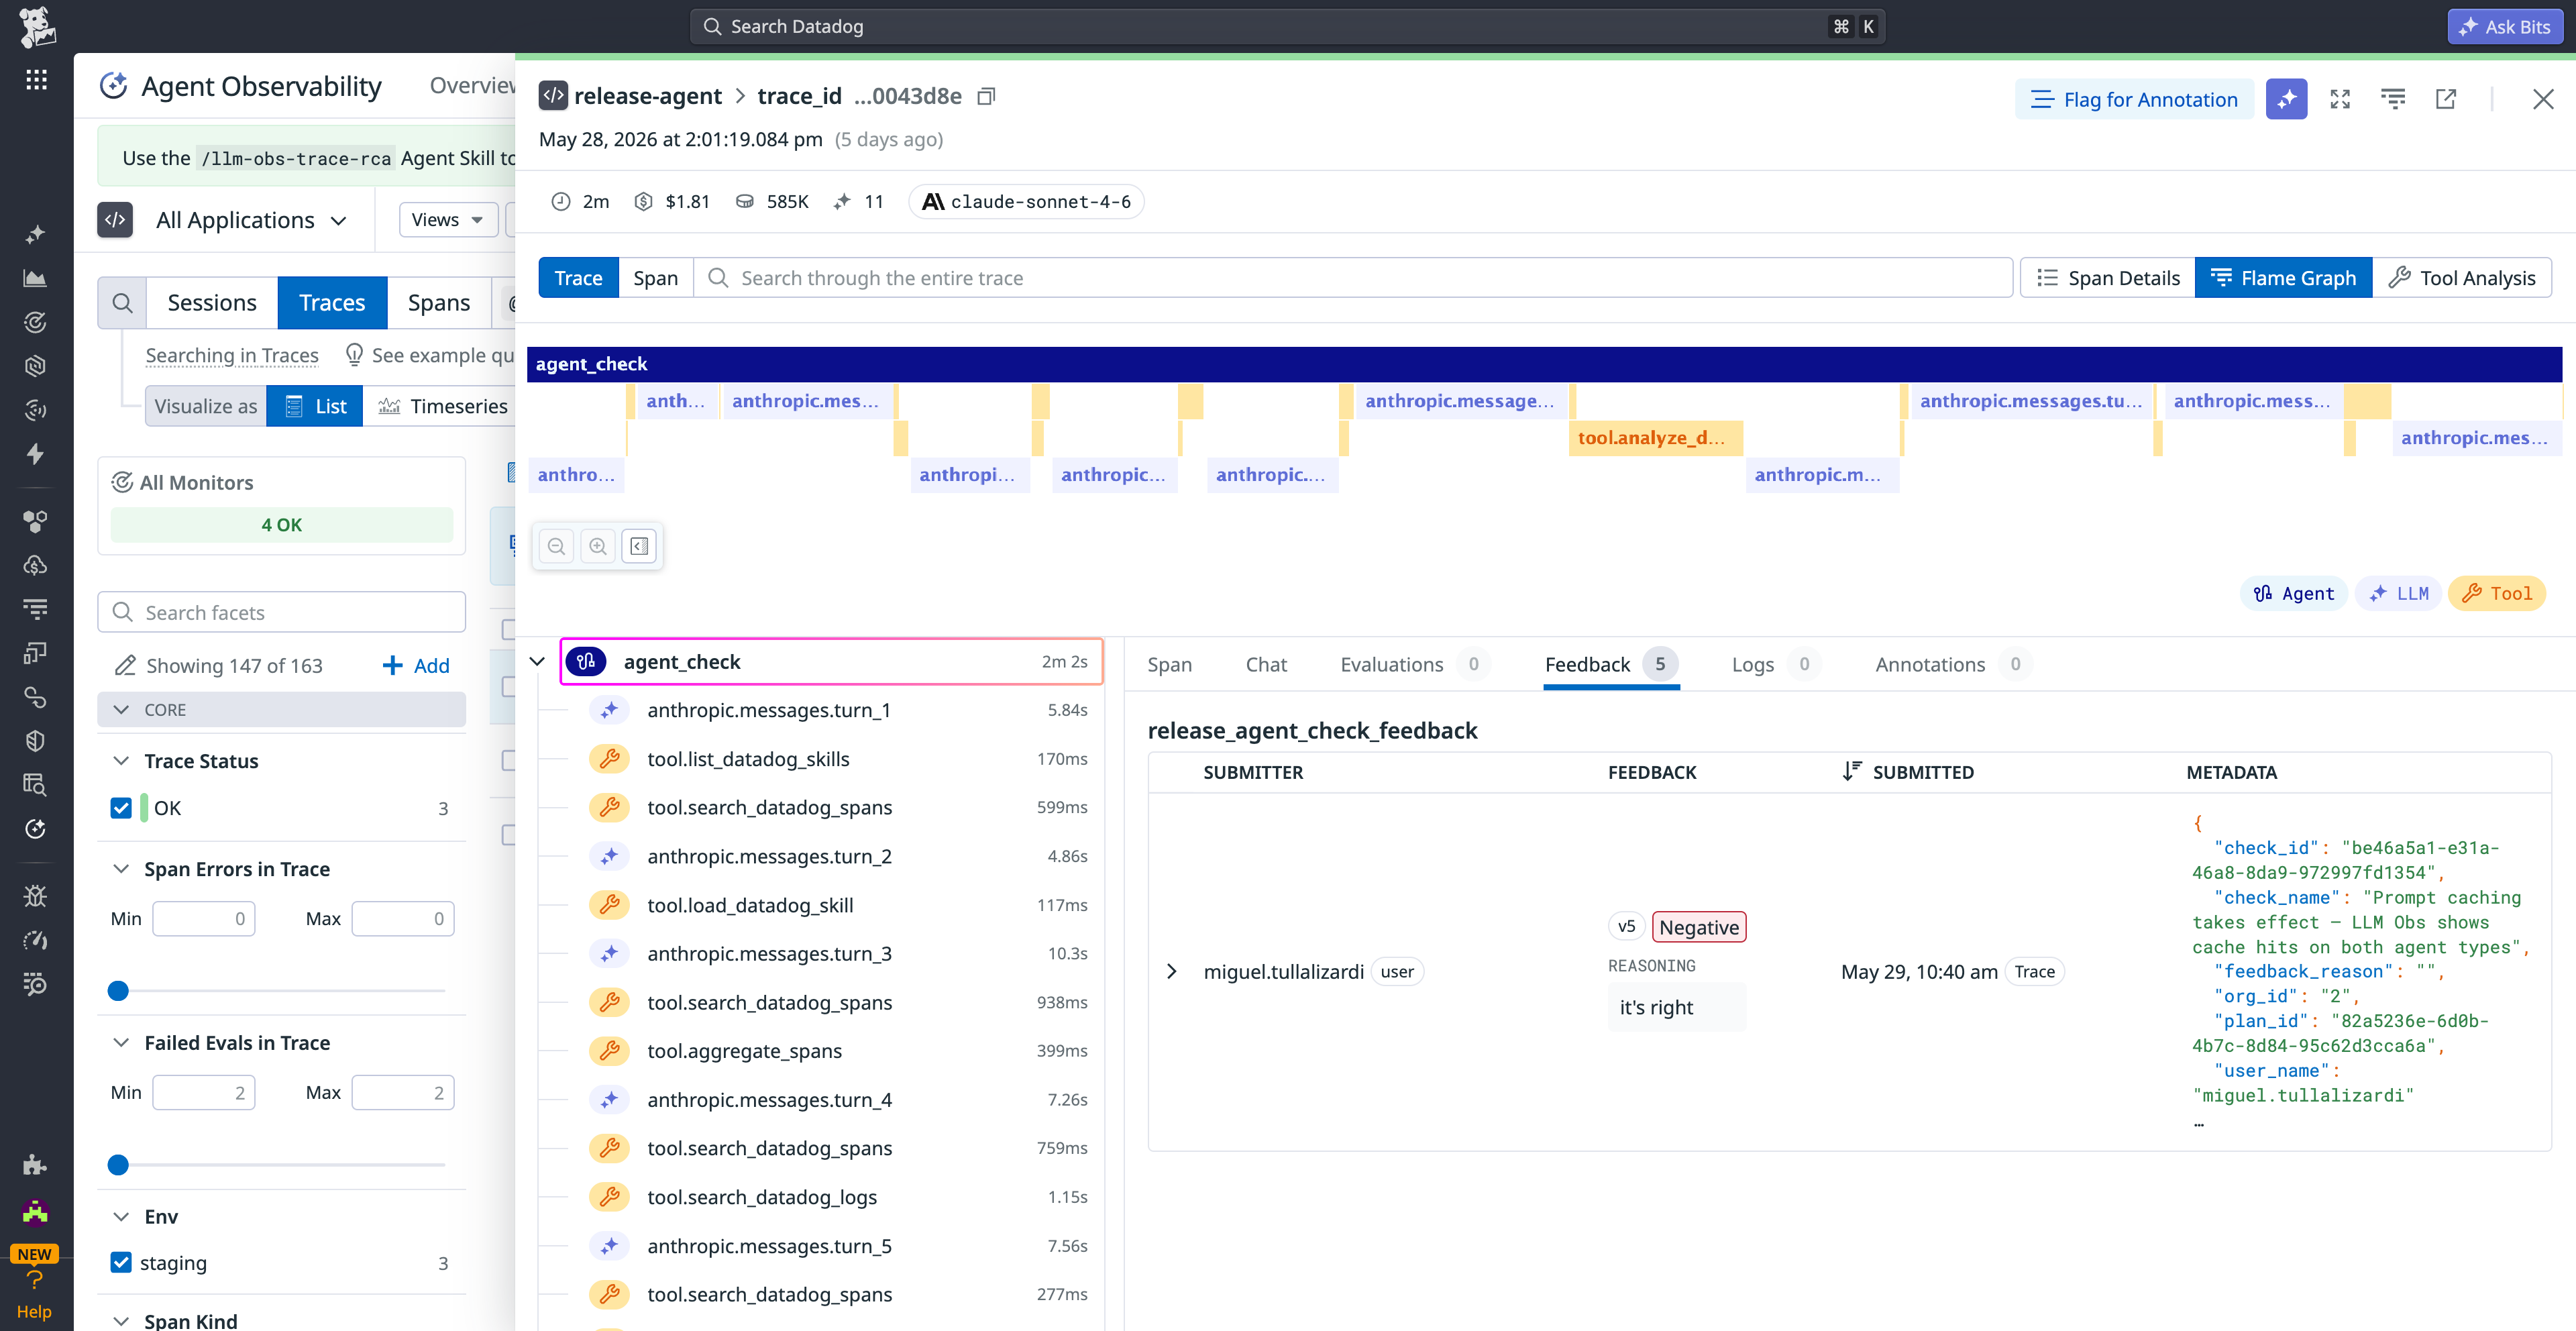Click Flag for Annotation button
The height and width of the screenshot is (1331, 2576).
tap(2134, 99)
